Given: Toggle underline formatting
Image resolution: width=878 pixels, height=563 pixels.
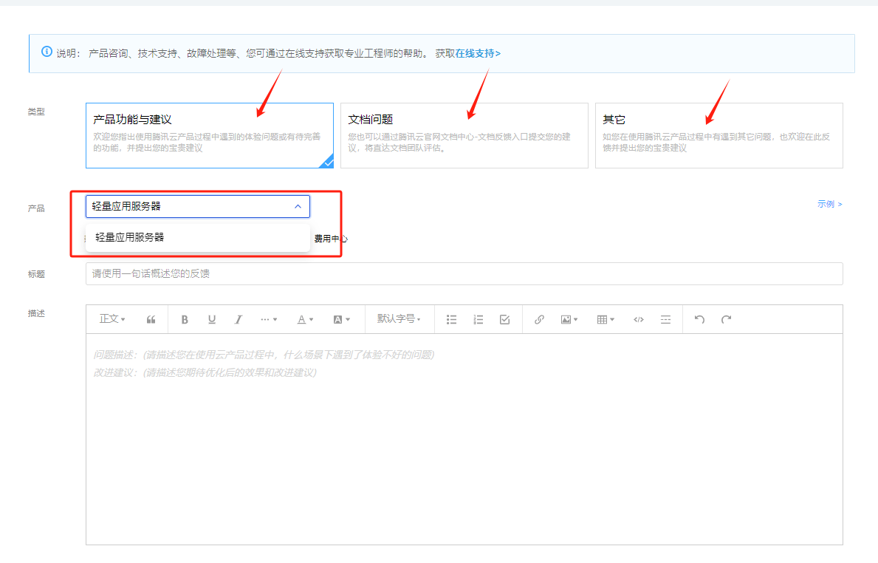Looking at the screenshot, I should click(x=212, y=319).
